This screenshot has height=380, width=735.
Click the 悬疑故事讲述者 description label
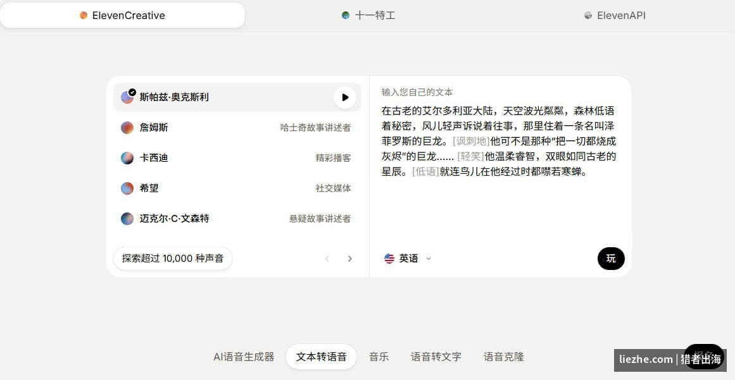(x=320, y=219)
